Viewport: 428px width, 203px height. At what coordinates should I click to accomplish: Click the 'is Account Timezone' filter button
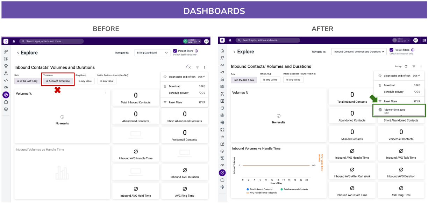coord(58,81)
